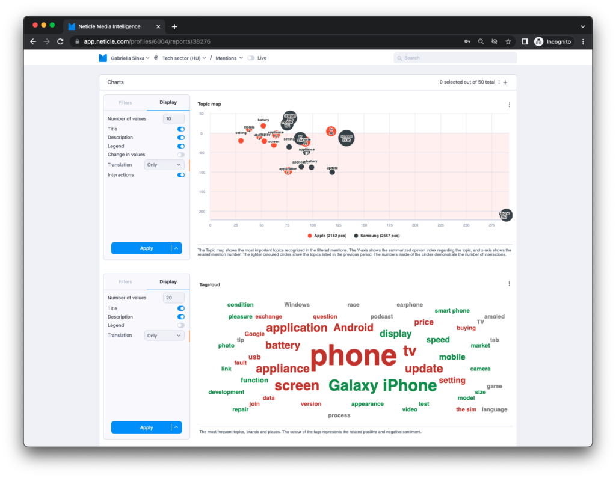Turn on Change in values toggle
Screen dimensions: 616x478
tap(180, 155)
